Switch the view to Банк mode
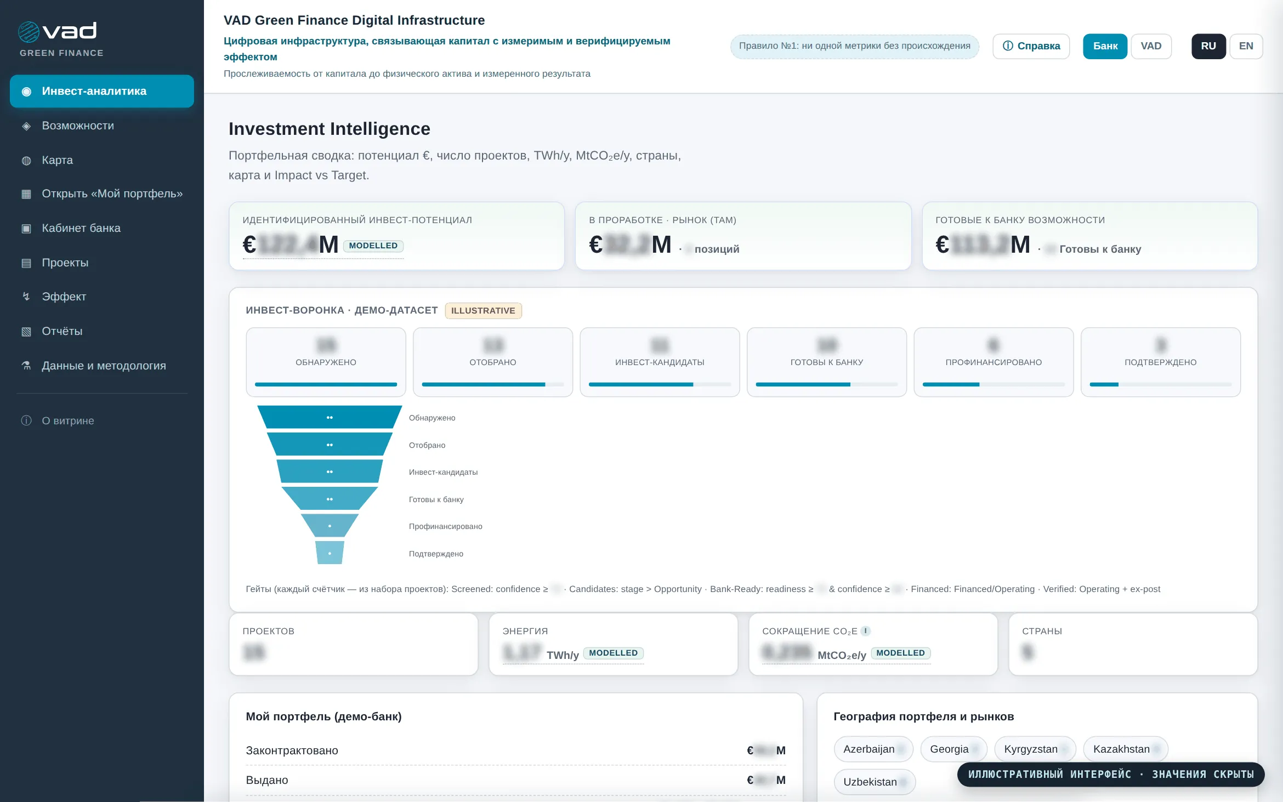1283x802 pixels. pyautogui.click(x=1105, y=46)
